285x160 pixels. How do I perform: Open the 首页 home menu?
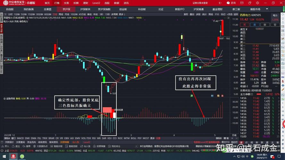click(47, 3)
